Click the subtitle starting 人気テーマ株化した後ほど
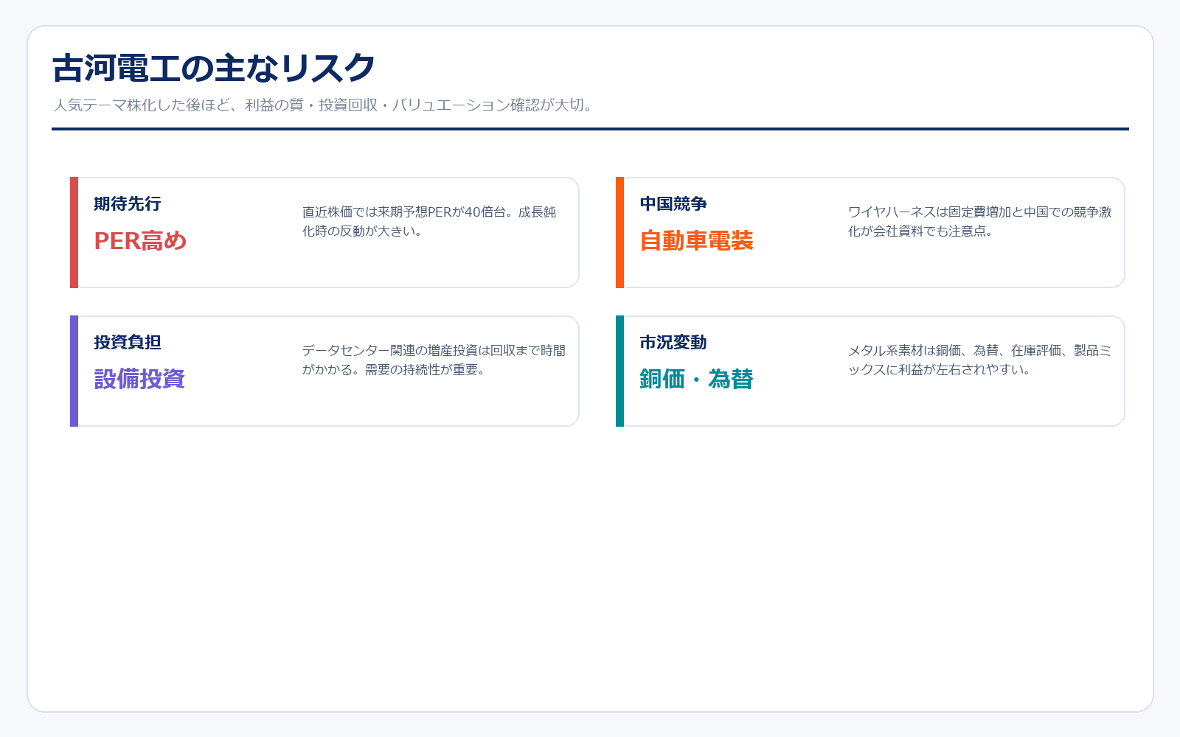 point(324,105)
